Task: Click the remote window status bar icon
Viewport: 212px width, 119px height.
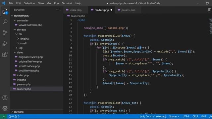Action: tap(4, 116)
